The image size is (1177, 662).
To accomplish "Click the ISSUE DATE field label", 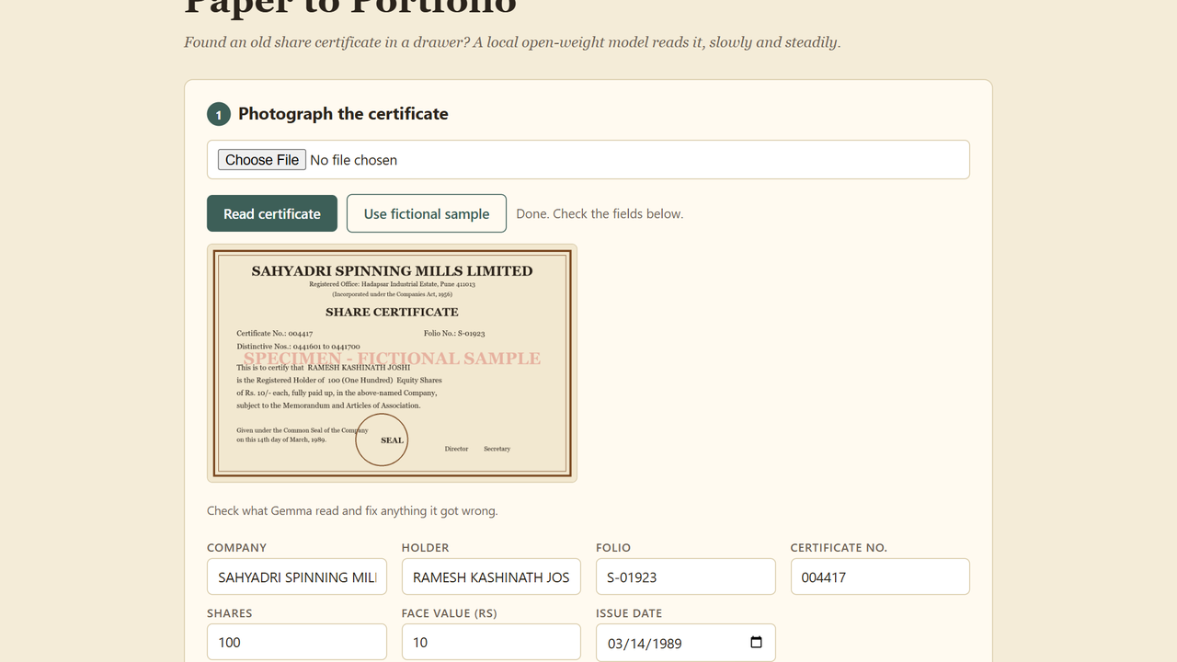I will (x=629, y=613).
